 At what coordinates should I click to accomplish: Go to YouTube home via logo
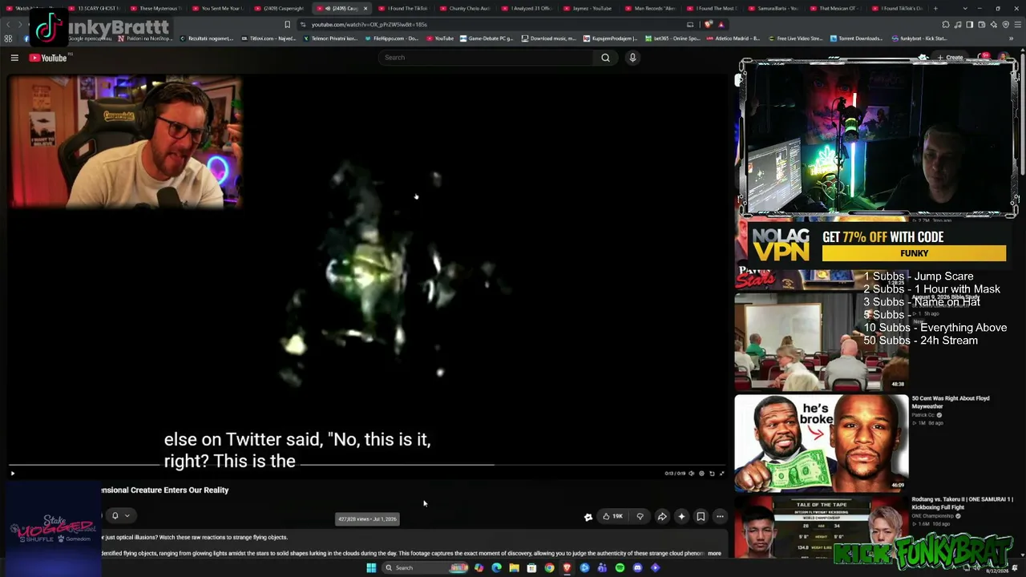[x=48, y=58]
